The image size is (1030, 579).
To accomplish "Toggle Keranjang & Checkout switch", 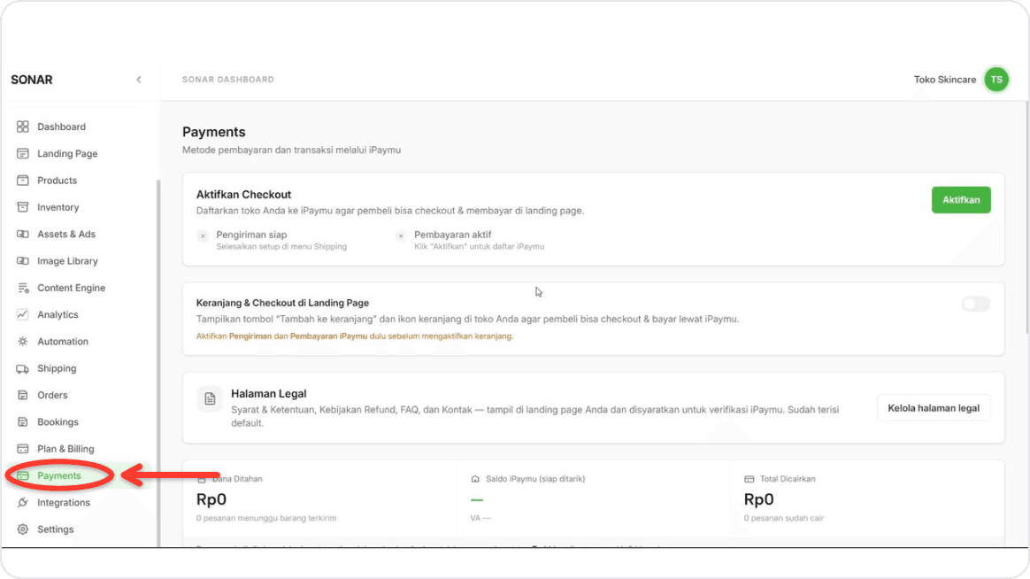I will point(975,304).
